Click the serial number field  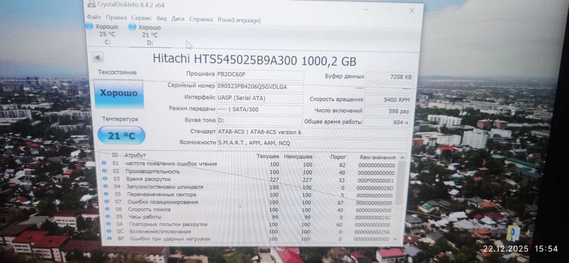pos(260,87)
